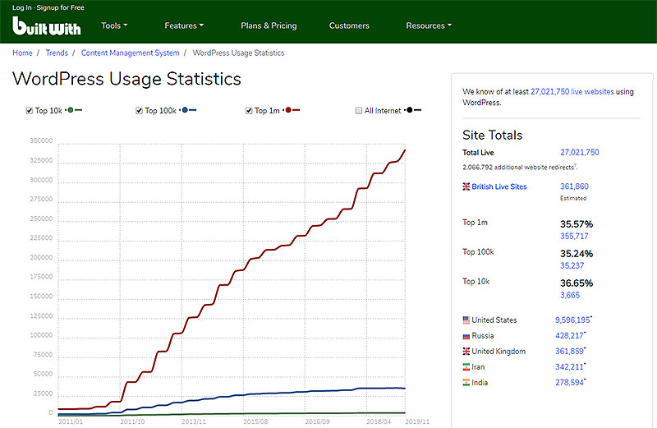The width and height of the screenshot is (657, 428).
Task: Click the Site Totals heading
Action: point(492,135)
